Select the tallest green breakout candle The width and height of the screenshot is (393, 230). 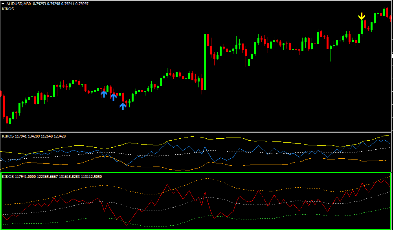(x=205, y=59)
